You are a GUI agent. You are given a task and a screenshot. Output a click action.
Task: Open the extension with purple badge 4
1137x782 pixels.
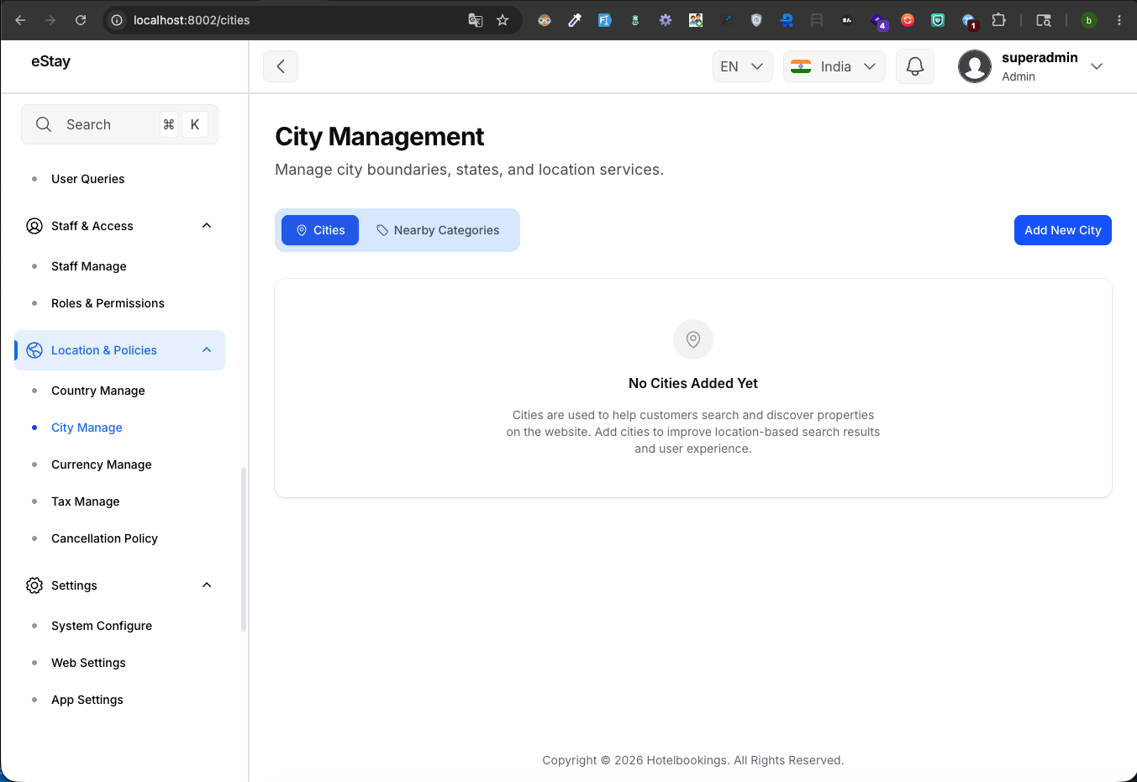878,22
